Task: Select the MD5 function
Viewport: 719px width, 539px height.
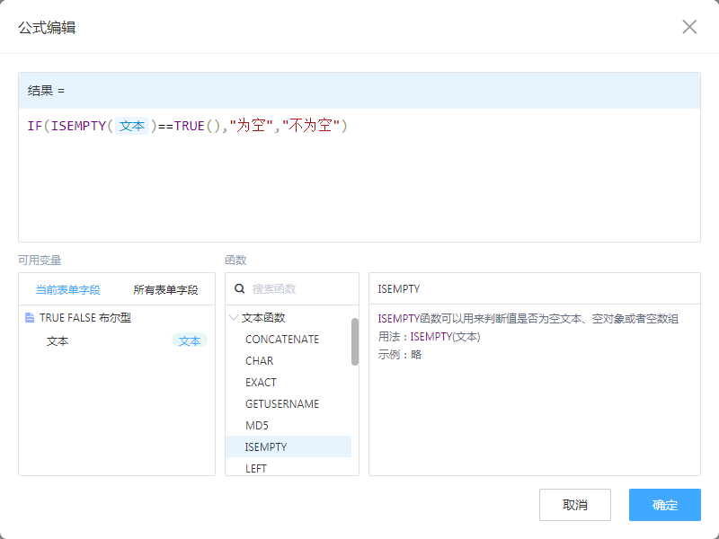Action: (257, 426)
